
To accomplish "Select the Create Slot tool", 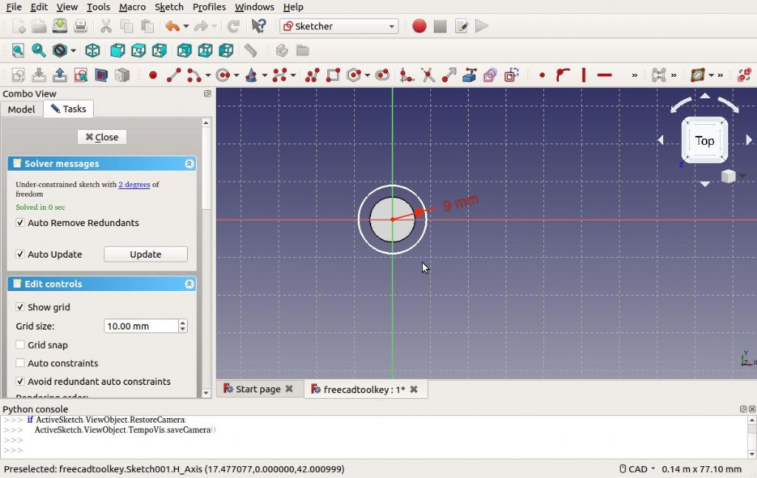I will pyautogui.click(x=382, y=75).
